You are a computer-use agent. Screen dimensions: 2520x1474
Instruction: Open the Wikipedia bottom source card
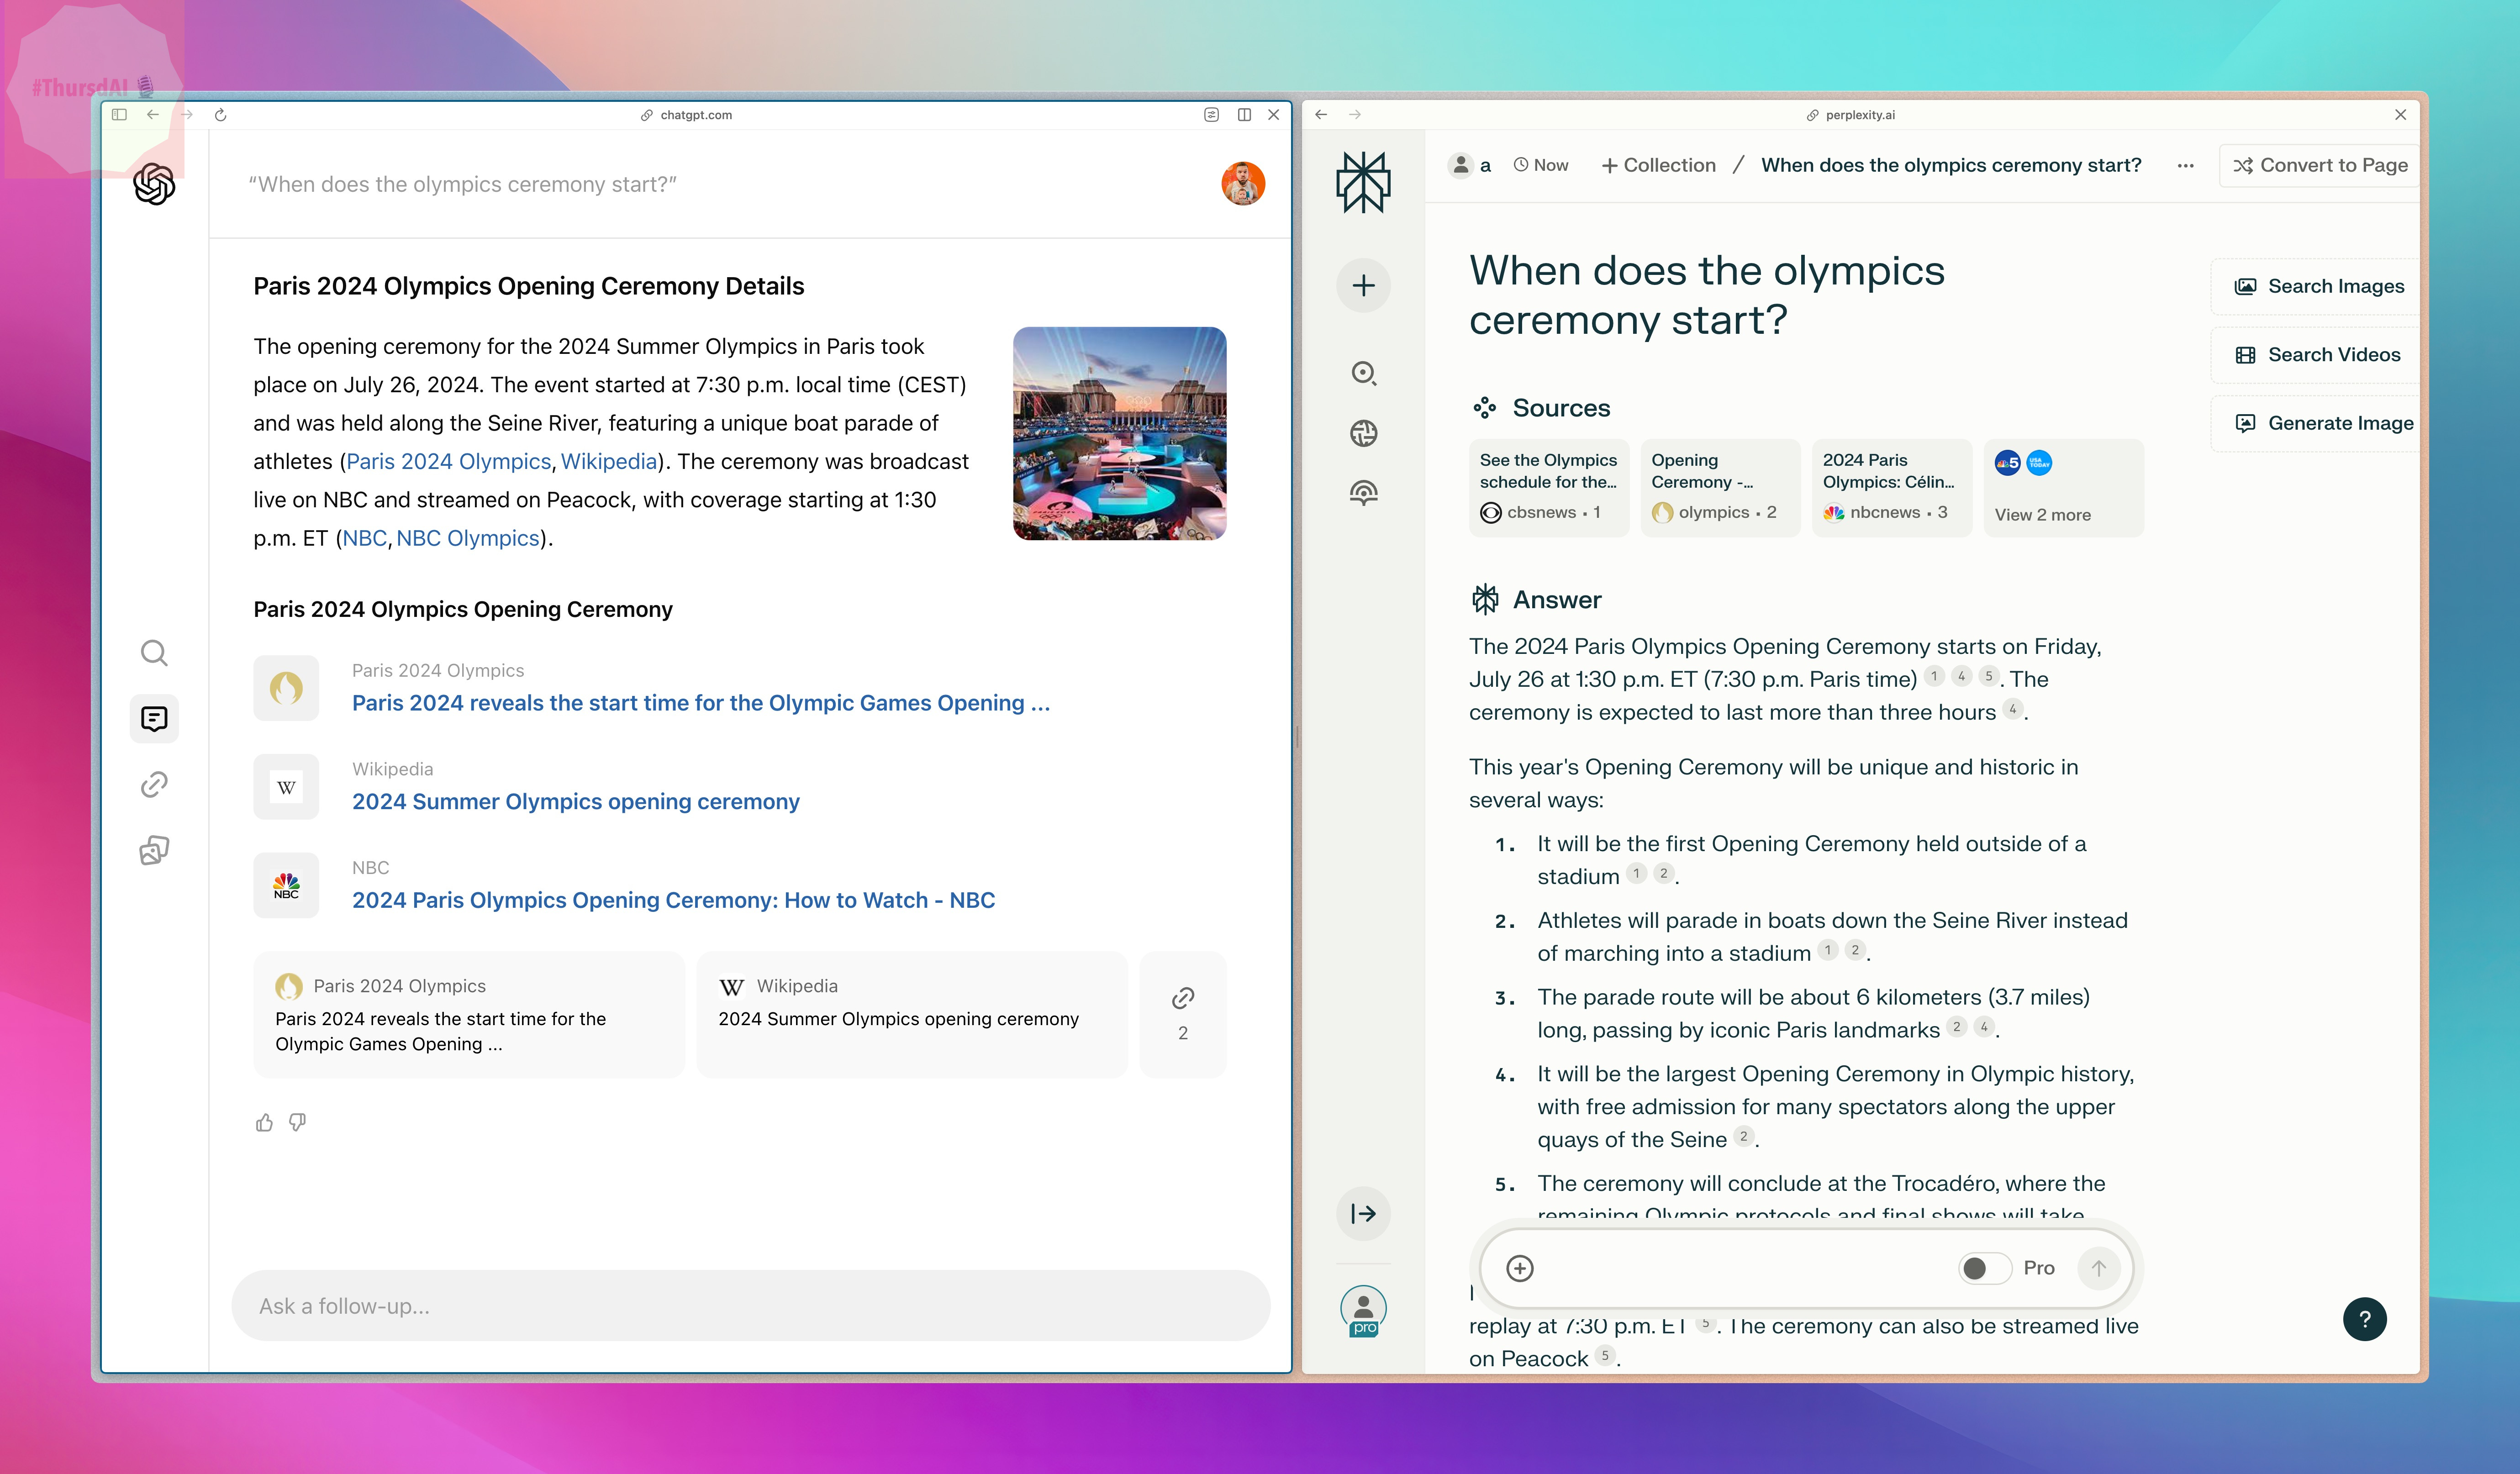coord(911,1014)
